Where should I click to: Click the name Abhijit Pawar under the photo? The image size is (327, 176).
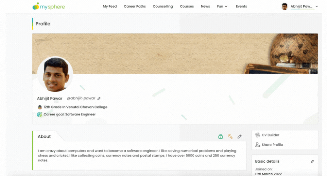point(50,98)
